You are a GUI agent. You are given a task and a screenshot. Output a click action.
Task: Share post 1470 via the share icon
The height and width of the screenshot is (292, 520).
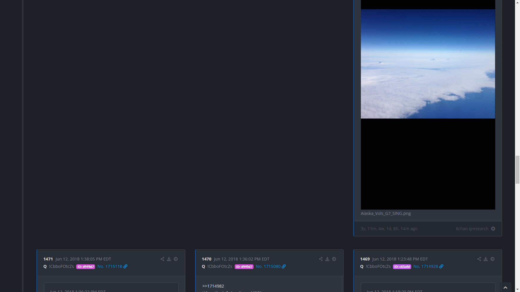pyautogui.click(x=321, y=259)
